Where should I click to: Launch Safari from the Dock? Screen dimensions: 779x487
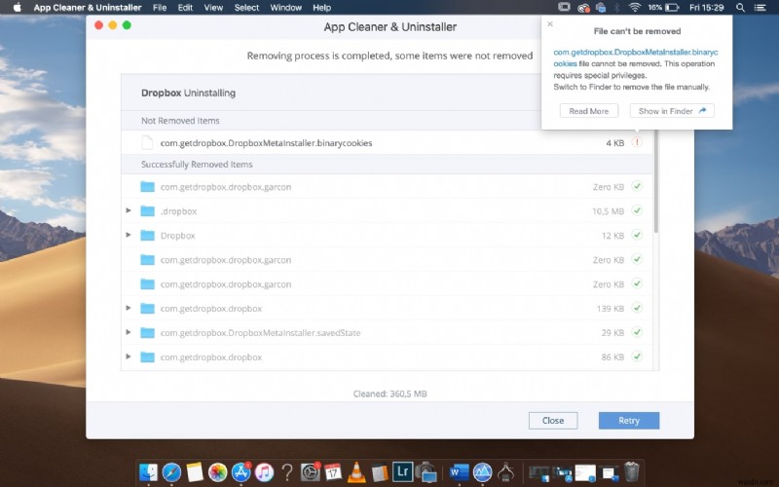[x=171, y=472]
